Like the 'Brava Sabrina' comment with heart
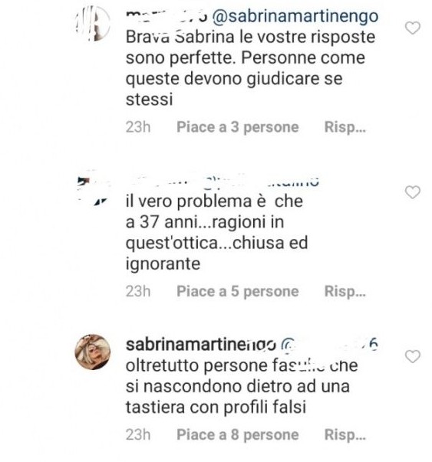Screen dimensions: 432x462 (x=413, y=28)
